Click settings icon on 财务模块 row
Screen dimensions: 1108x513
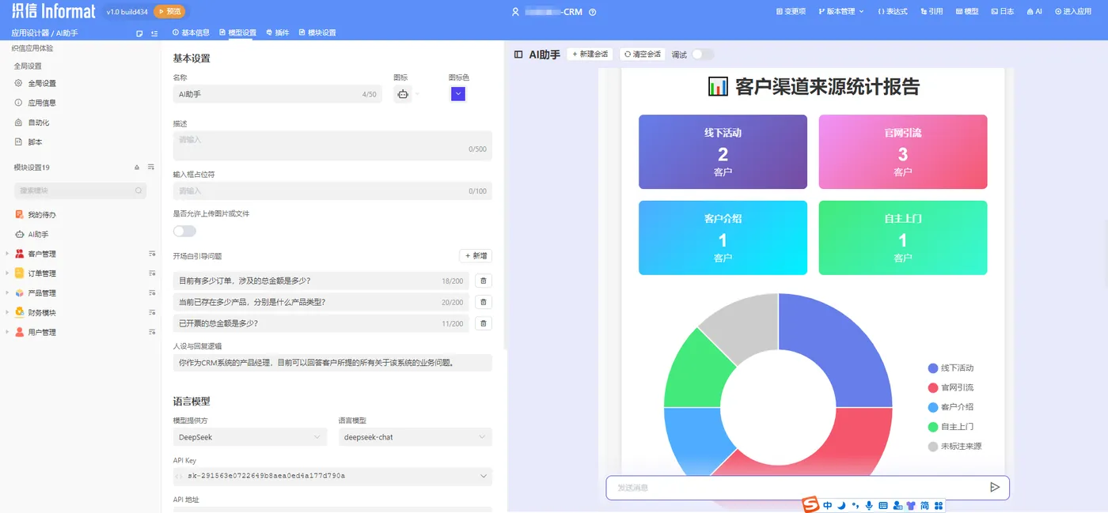point(152,312)
